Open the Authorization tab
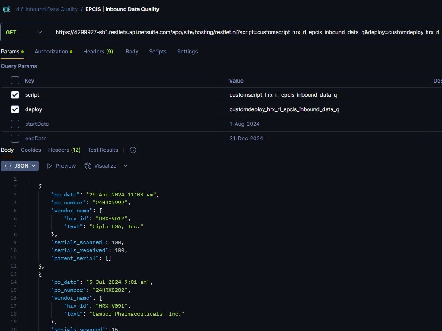Viewport: 442px width, 331px height. click(x=53, y=52)
